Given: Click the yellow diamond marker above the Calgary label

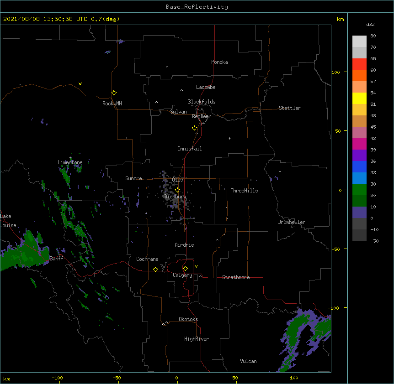Looking at the screenshot, I should click(x=185, y=269).
